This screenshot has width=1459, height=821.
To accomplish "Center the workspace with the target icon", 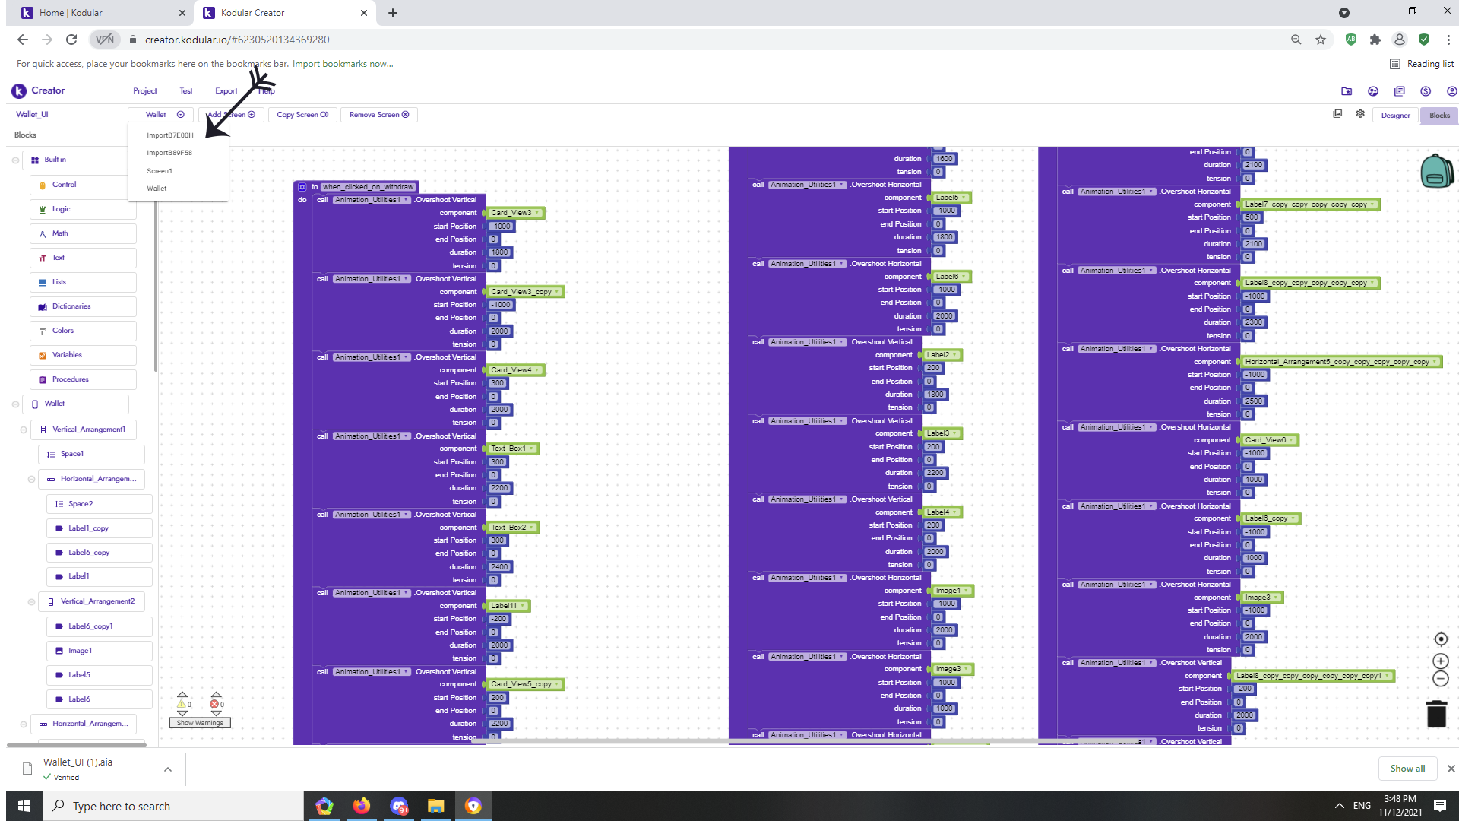I will (1440, 639).
